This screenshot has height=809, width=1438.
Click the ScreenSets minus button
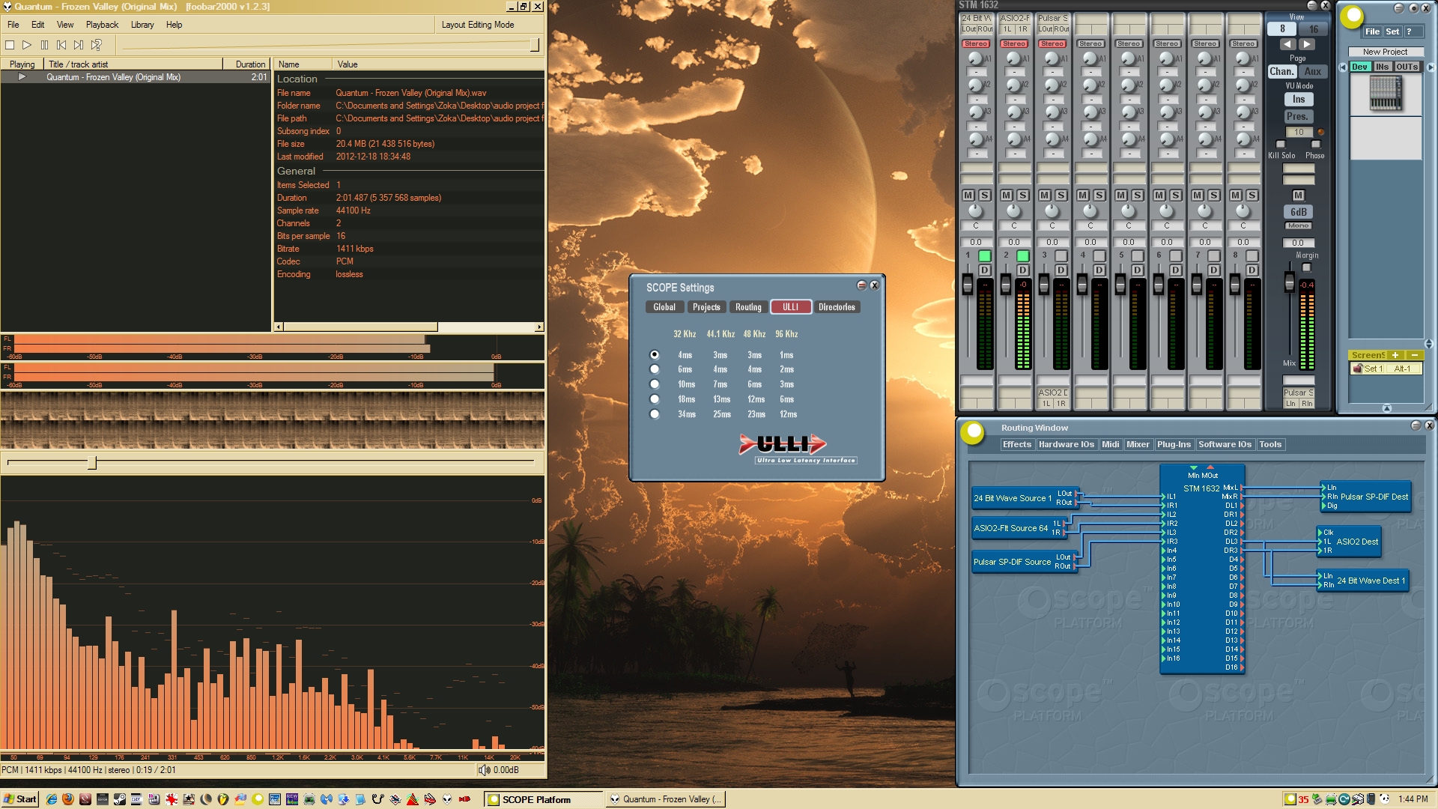coord(1414,355)
